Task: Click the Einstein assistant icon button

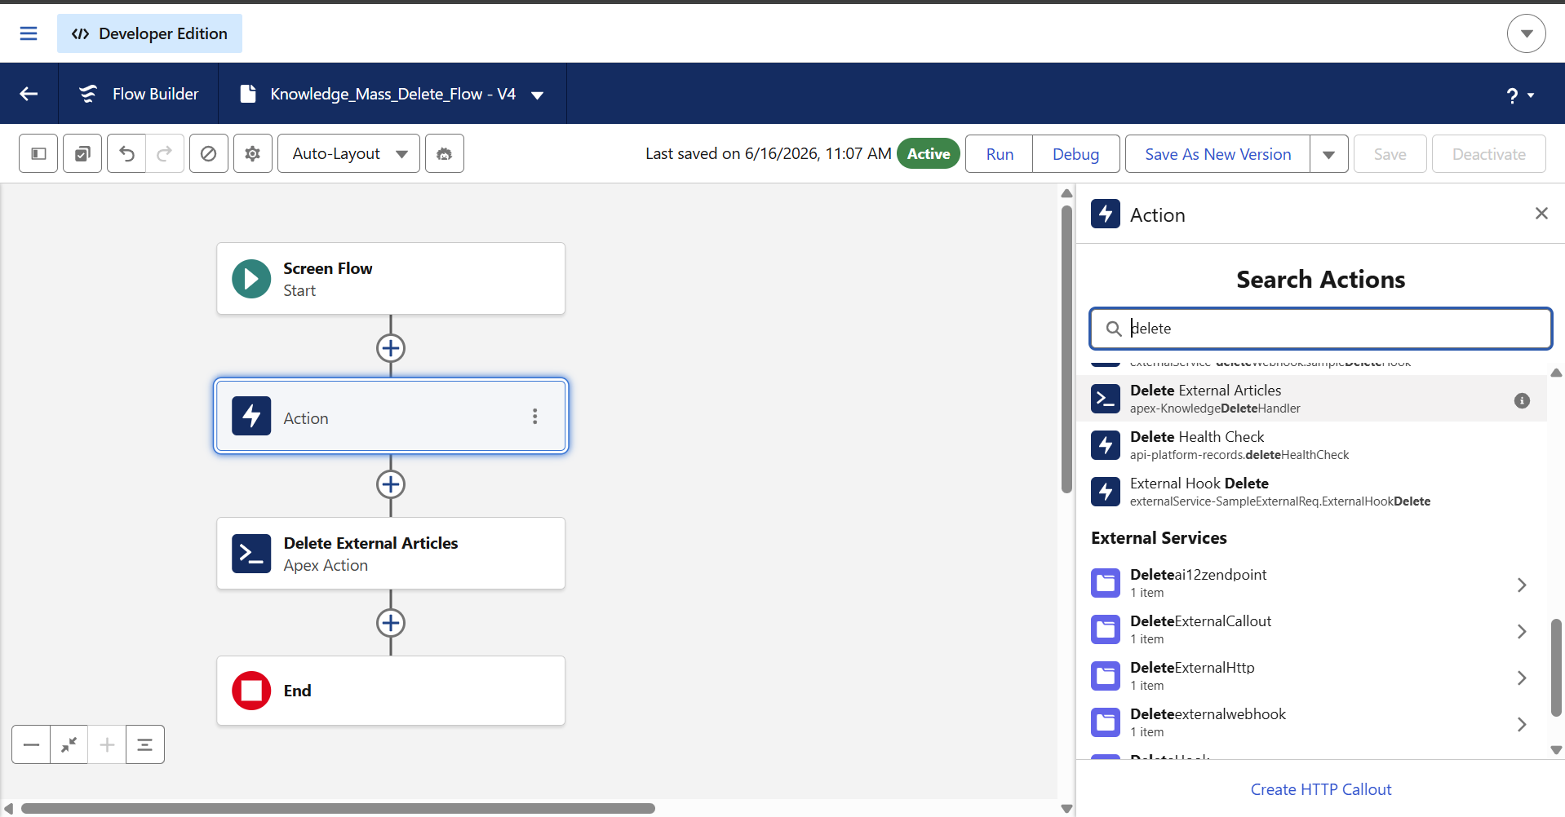Action: pos(445,153)
